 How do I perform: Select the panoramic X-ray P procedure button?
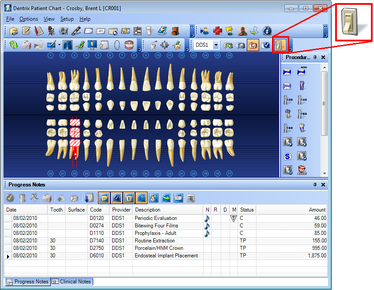[287, 142]
